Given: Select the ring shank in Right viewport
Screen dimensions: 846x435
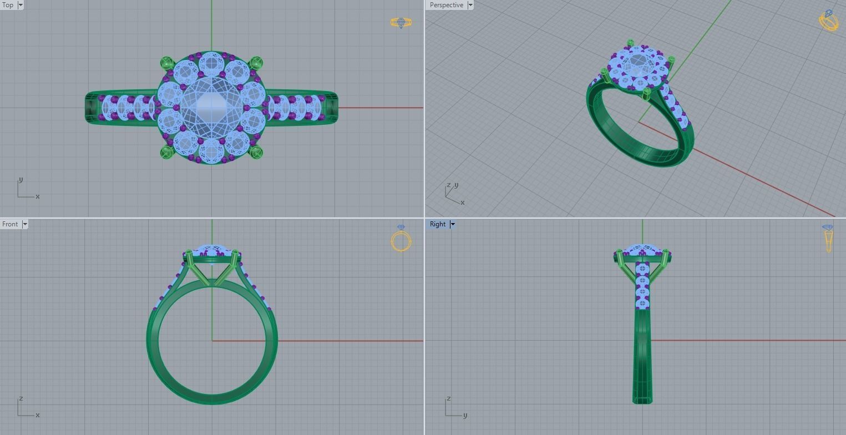Looking at the screenshot, I should [x=642, y=355].
